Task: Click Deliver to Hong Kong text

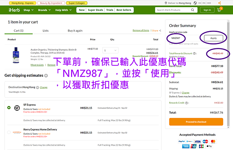Action: (179, 3)
